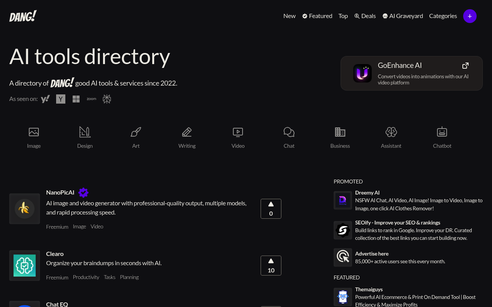Open the Video category icon
Viewport: 492px width, 307px height.
pyautogui.click(x=238, y=132)
